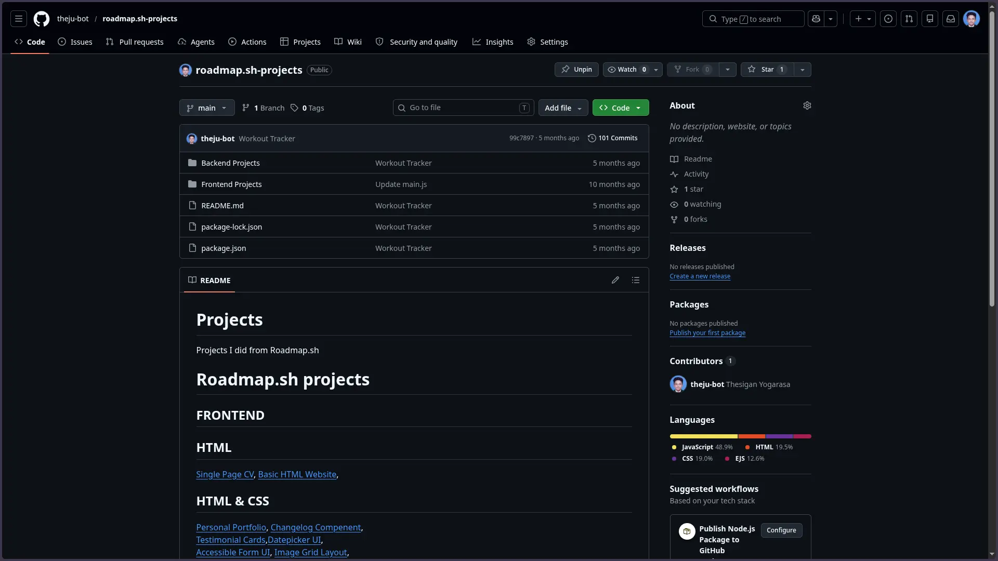This screenshot has height=561, width=998.
Task: Open the Update main.js commit message
Action: click(401, 184)
